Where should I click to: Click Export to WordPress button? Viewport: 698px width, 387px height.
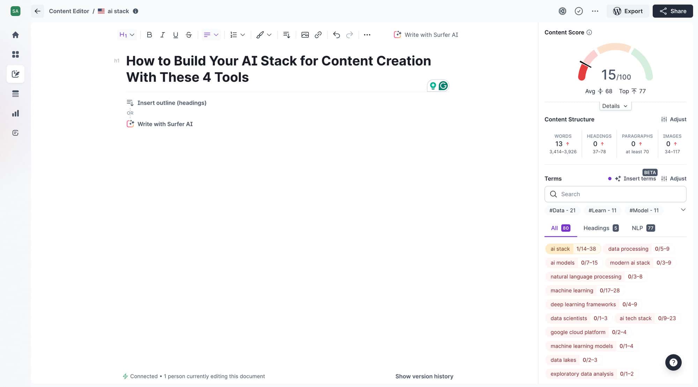click(628, 11)
